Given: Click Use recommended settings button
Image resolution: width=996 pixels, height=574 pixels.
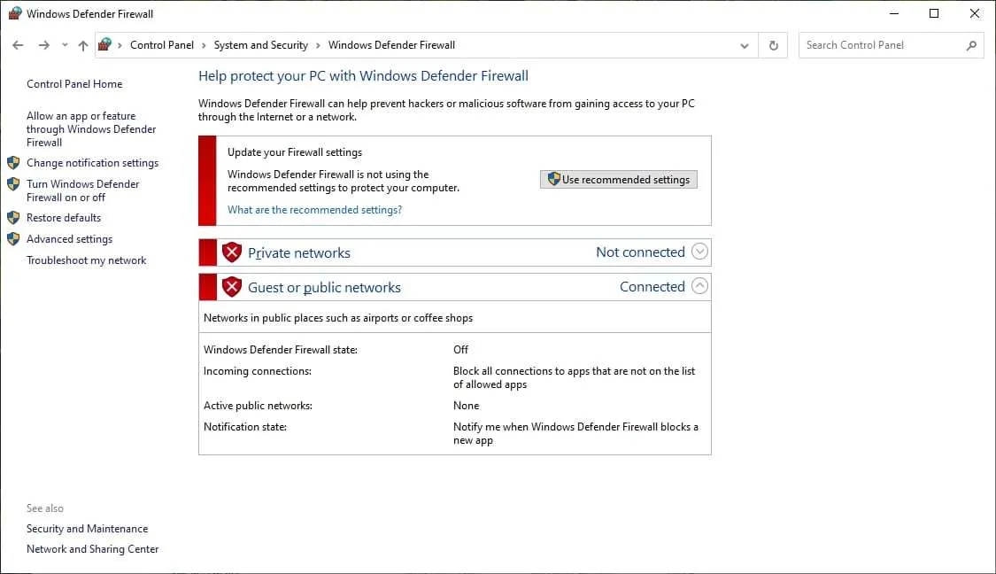Looking at the screenshot, I should (619, 179).
